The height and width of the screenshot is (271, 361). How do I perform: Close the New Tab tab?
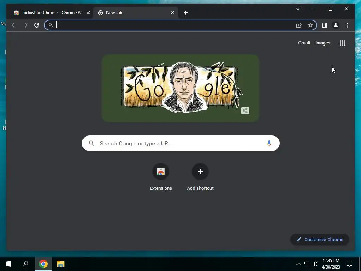pyautogui.click(x=172, y=13)
